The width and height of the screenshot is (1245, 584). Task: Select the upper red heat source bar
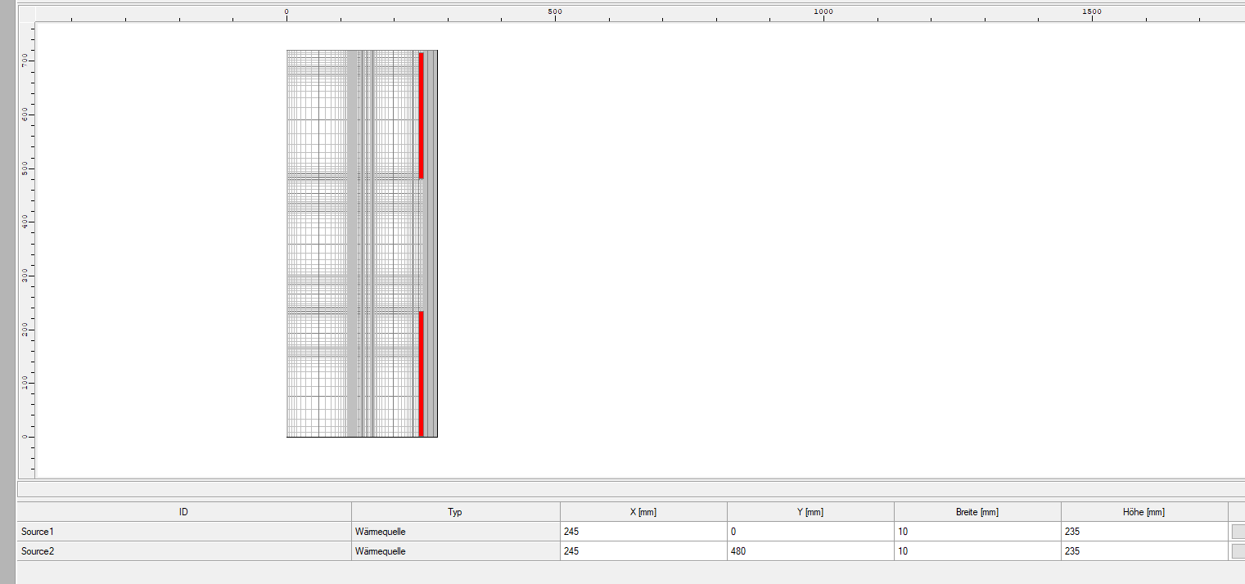point(421,115)
